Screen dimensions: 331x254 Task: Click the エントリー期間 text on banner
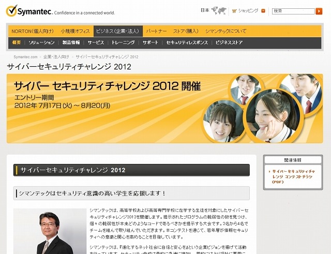point(34,98)
